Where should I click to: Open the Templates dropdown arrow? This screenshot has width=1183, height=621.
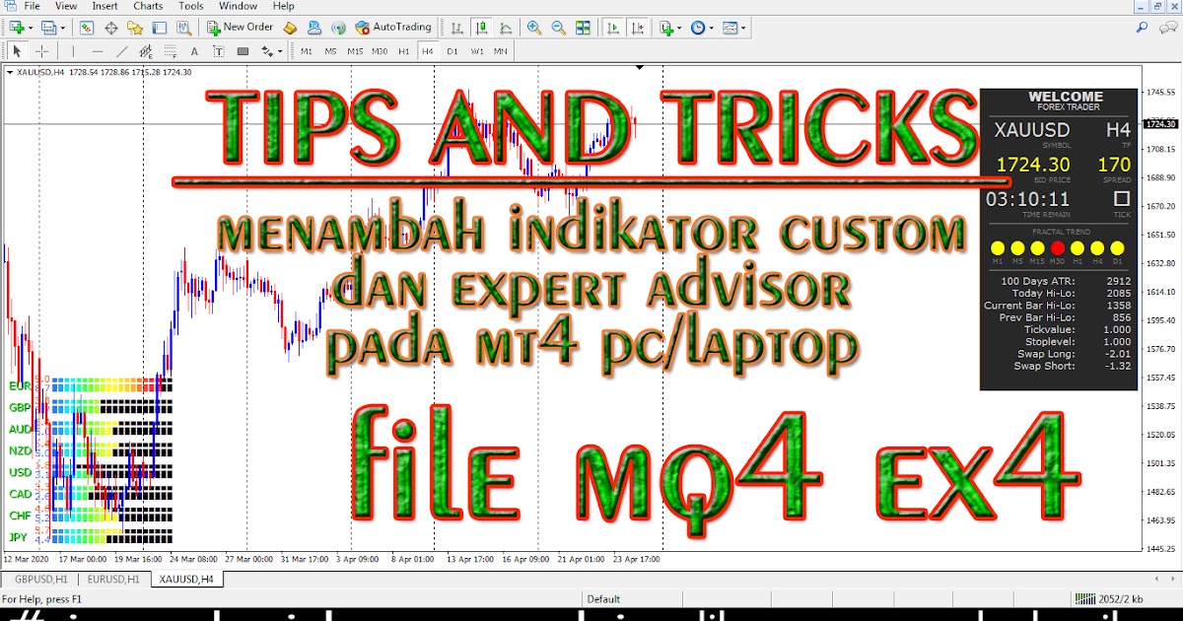pyautogui.click(x=743, y=29)
